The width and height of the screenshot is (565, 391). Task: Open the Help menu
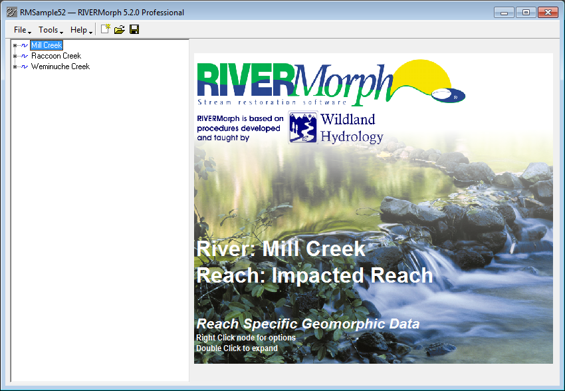pyautogui.click(x=81, y=30)
